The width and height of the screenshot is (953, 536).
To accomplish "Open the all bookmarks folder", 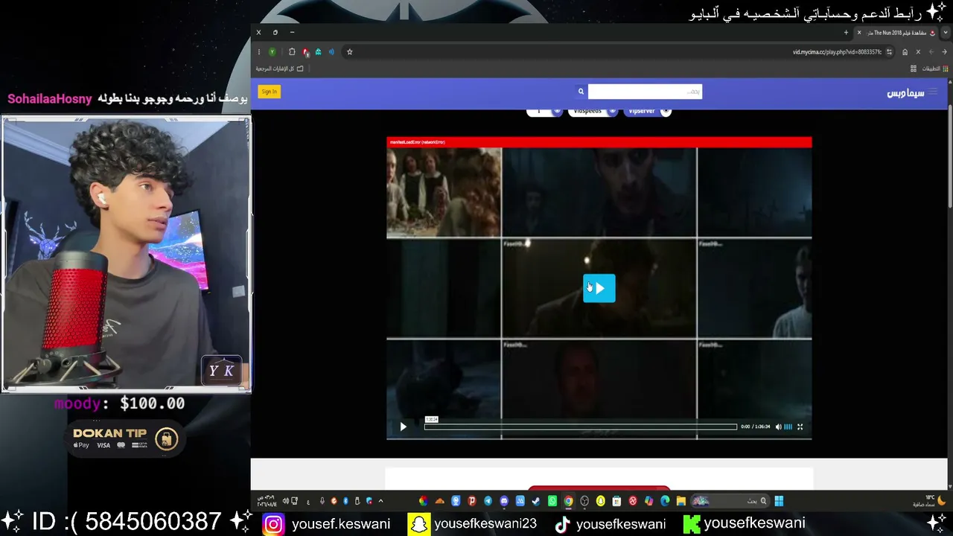I will coord(280,68).
